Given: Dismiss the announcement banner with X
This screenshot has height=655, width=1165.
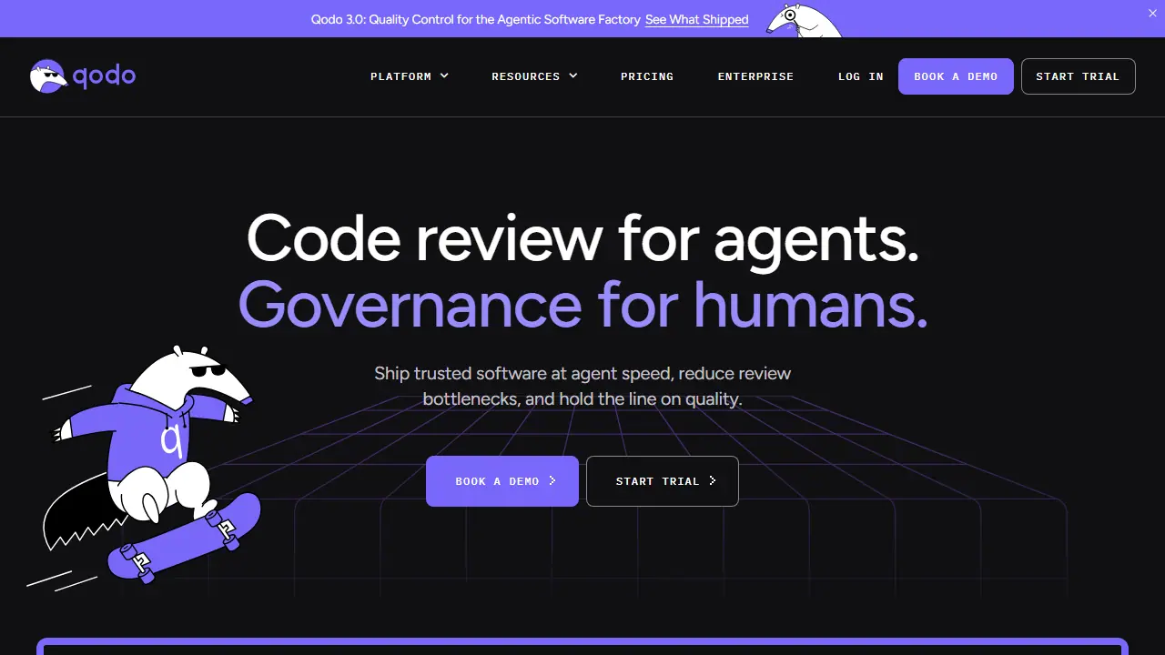Looking at the screenshot, I should (x=1151, y=13).
